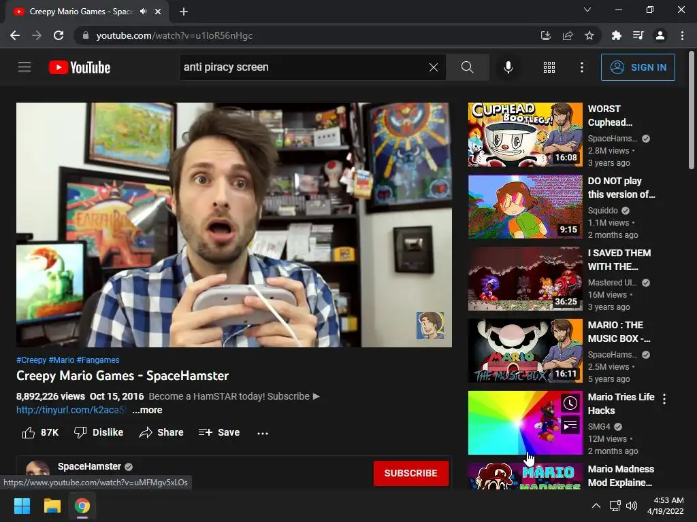Open clock and date 4:53 AM
This screenshot has height=522, width=697.
point(666,506)
